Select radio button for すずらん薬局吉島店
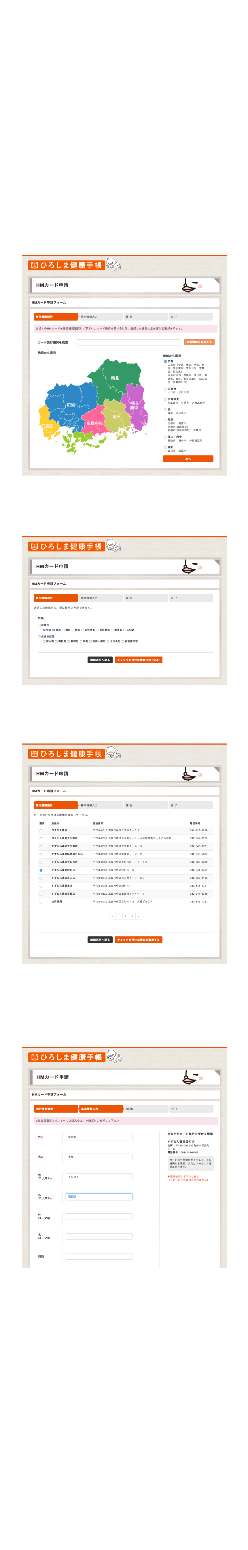This screenshot has height=1550, width=248. click(x=41, y=893)
